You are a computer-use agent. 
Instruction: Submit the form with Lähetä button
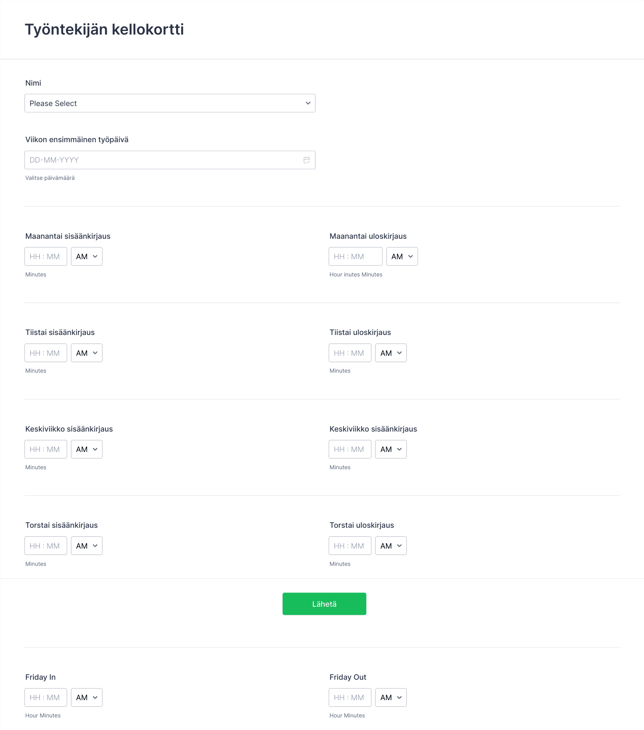(x=324, y=604)
